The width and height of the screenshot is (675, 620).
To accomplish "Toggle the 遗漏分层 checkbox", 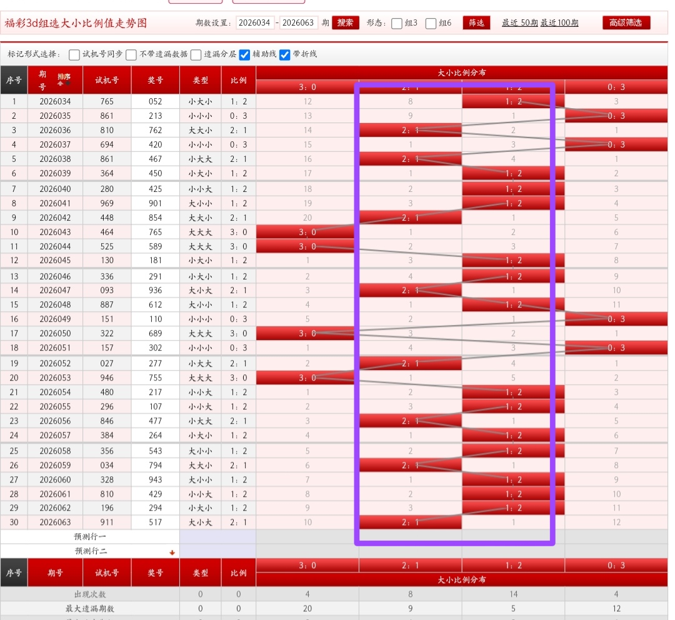I will click(196, 55).
